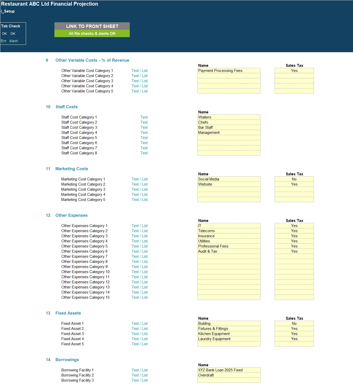Select the Website marketing name cell
Screen dimensions: 353x388
(229, 184)
